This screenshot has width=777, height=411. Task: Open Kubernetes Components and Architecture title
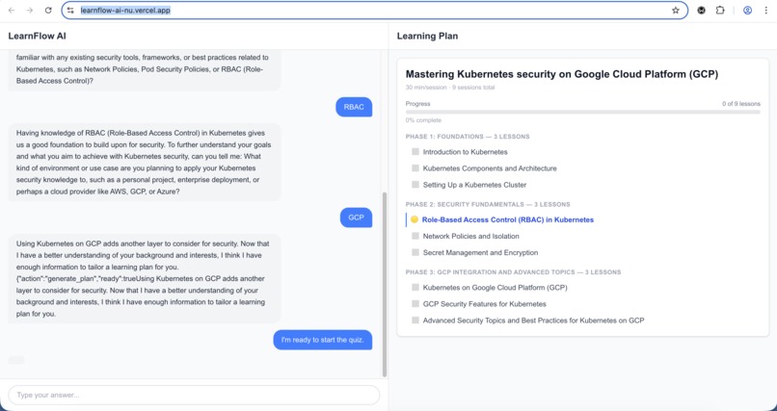(x=490, y=168)
